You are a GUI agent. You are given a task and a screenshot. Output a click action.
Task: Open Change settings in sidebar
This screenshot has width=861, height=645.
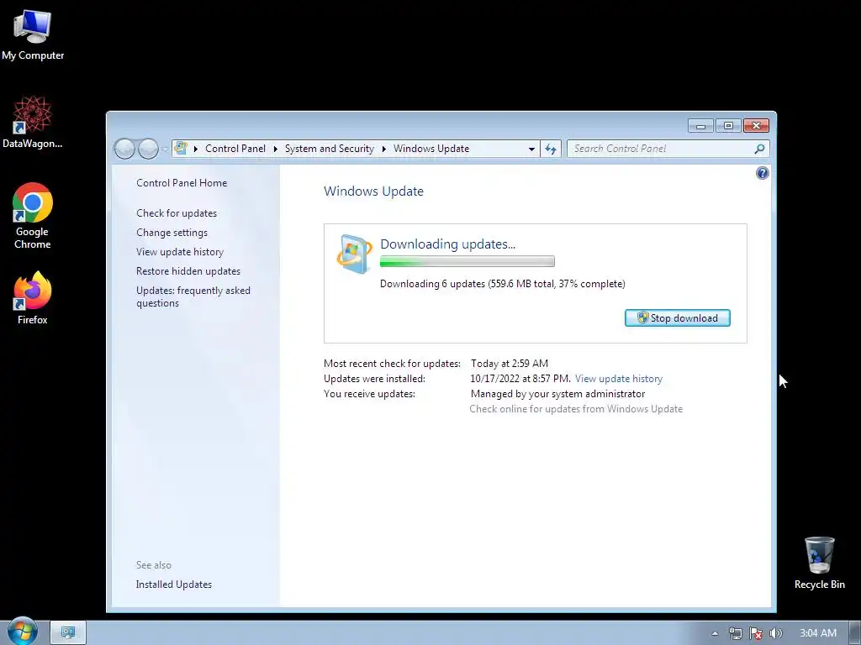(172, 233)
